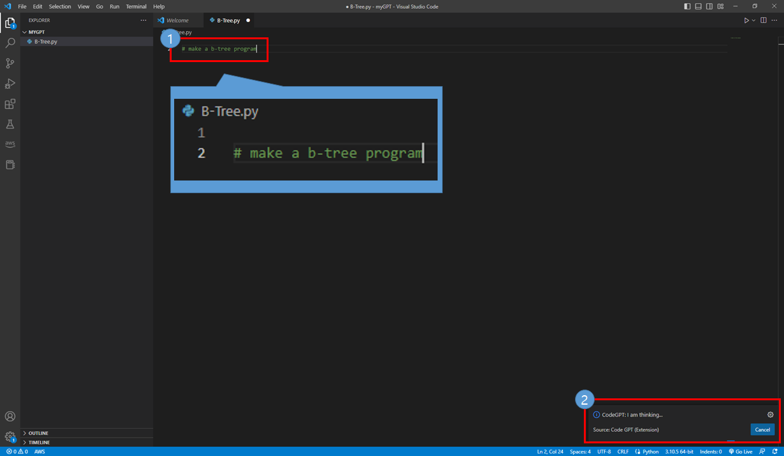This screenshot has height=456, width=784.
Task: Open the Extensions view
Action: (10, 104)
